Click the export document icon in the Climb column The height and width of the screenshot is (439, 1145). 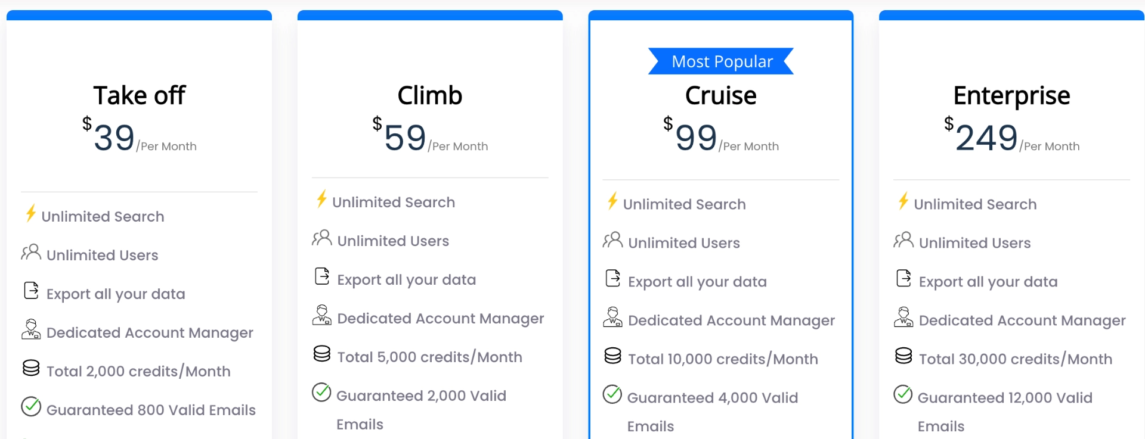322,276
